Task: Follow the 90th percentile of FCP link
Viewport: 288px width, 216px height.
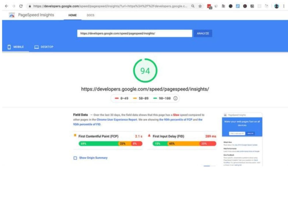Action: click(176, 120)
